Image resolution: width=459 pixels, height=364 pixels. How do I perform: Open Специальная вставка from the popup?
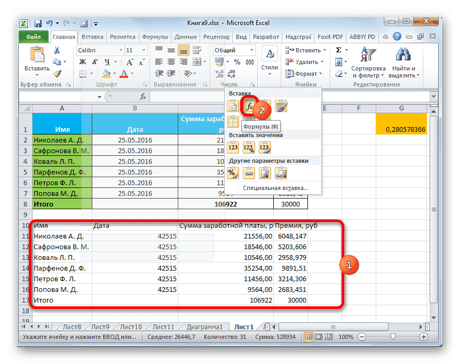pyautogui.click(x=274, y=188)
